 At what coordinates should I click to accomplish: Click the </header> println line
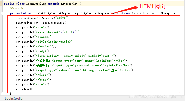tap(36, 46)
